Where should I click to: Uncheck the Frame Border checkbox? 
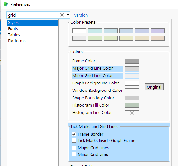pyautogui.click(x=74, y=134)
